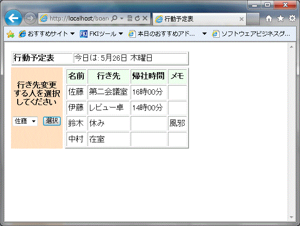Click the 行き先変更する人を選択してください instruction text

pos(37,93)
